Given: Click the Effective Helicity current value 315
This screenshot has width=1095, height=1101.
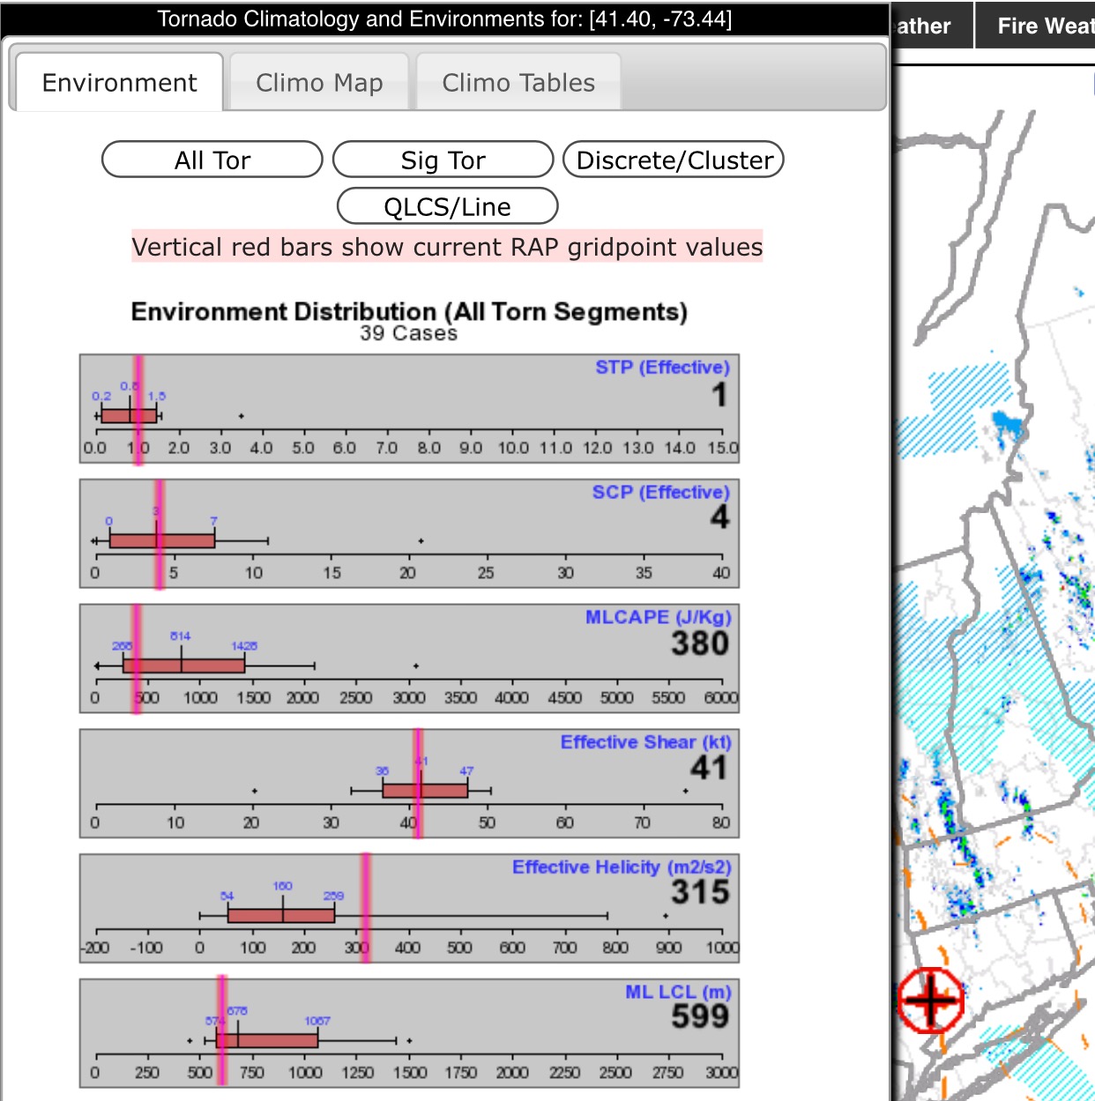Looking at the screenshot, I should click(701, 892).
